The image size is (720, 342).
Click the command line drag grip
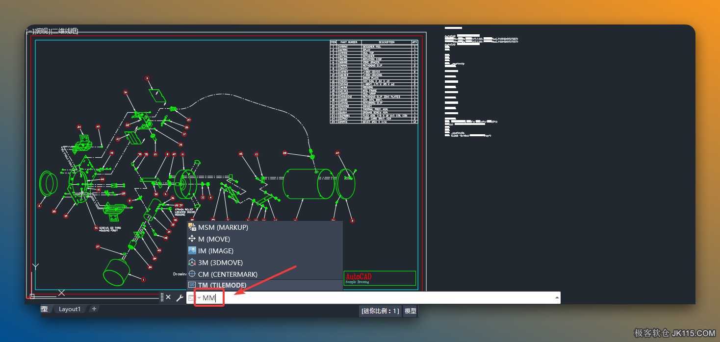click(x=162, y=297)
